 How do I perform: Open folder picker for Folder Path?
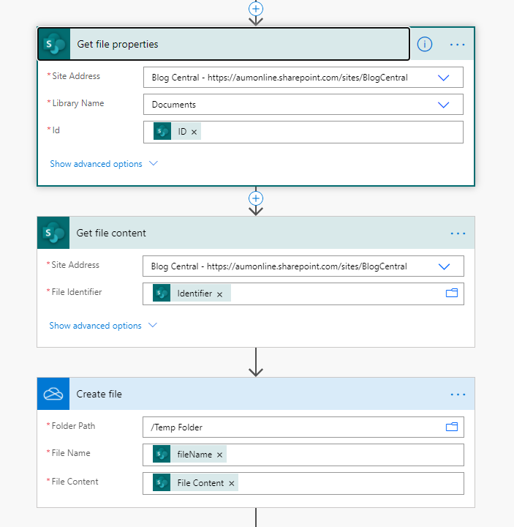452,427
